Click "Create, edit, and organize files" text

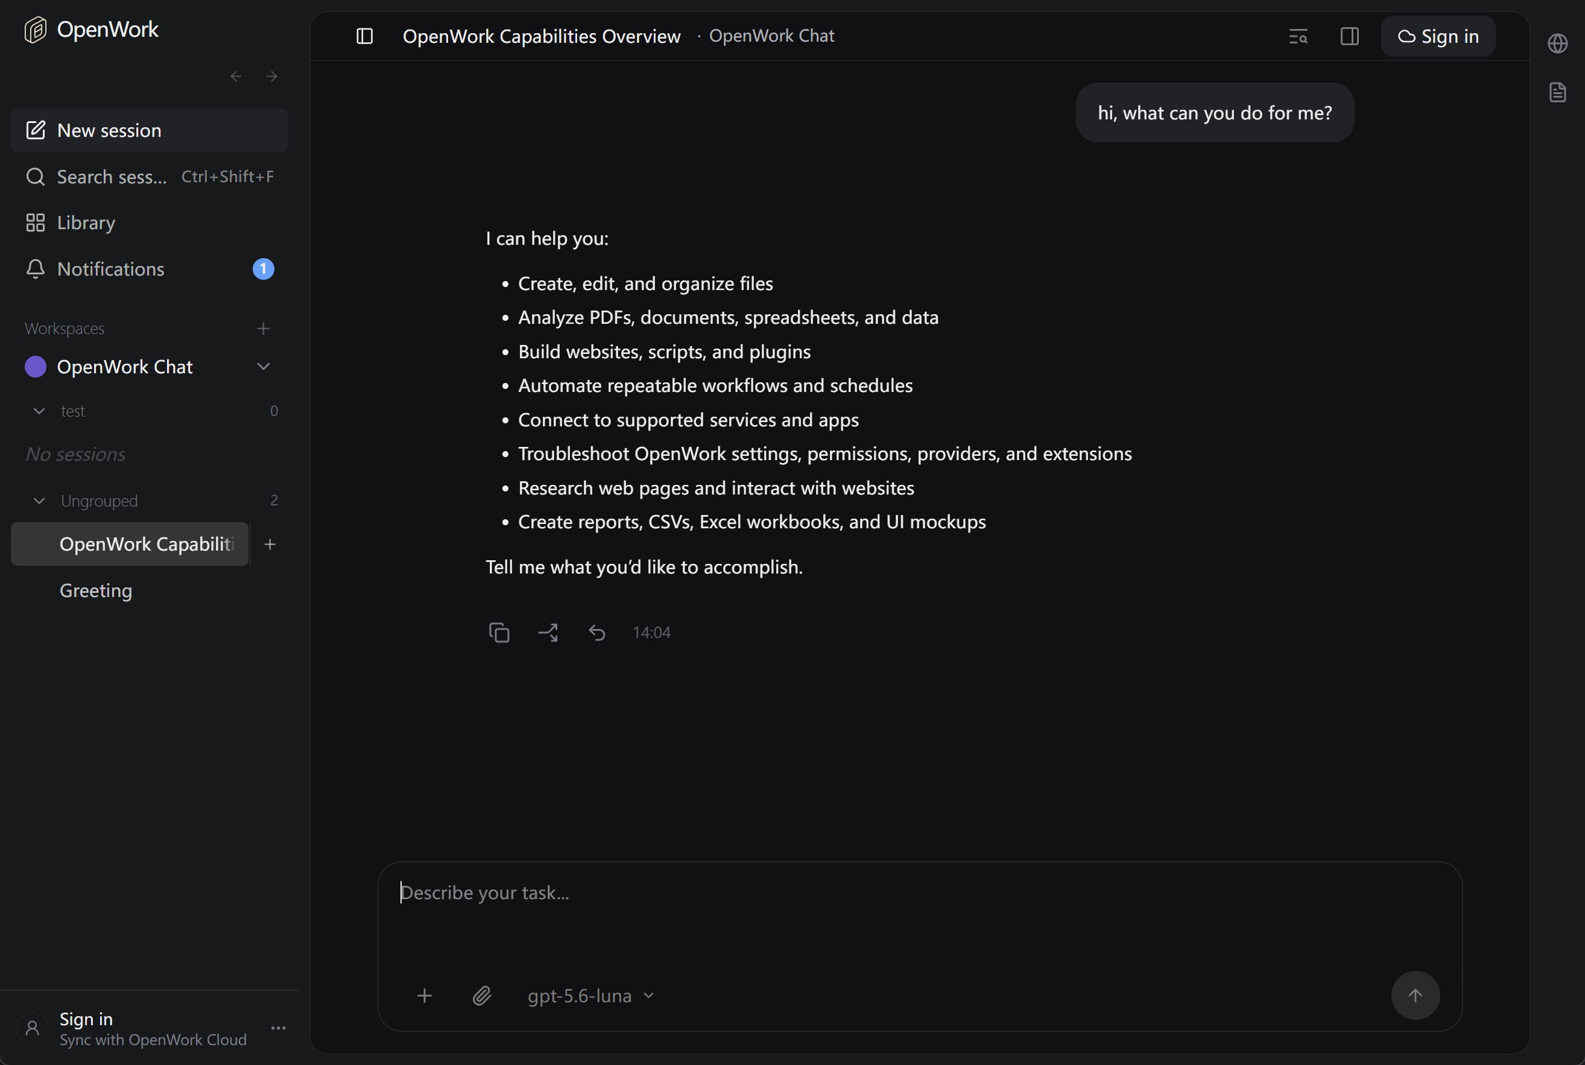[x=645, y=284]
